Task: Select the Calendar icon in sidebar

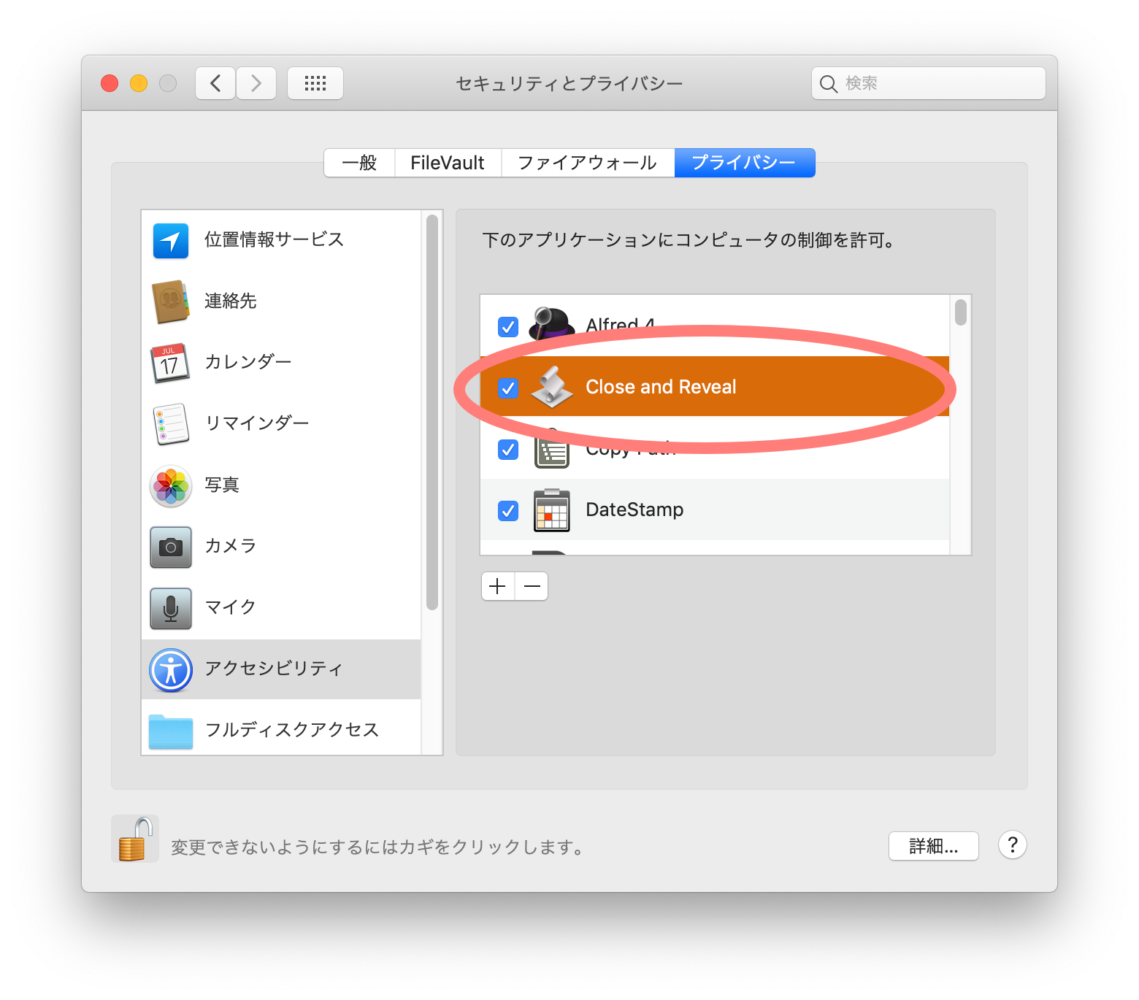Action: [x=171, y=363]
